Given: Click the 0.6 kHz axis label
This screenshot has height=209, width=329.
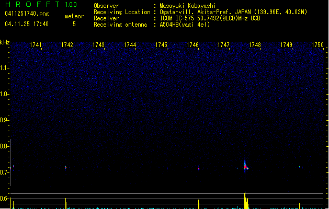Looking at the screenshot, I should point(4,199).
